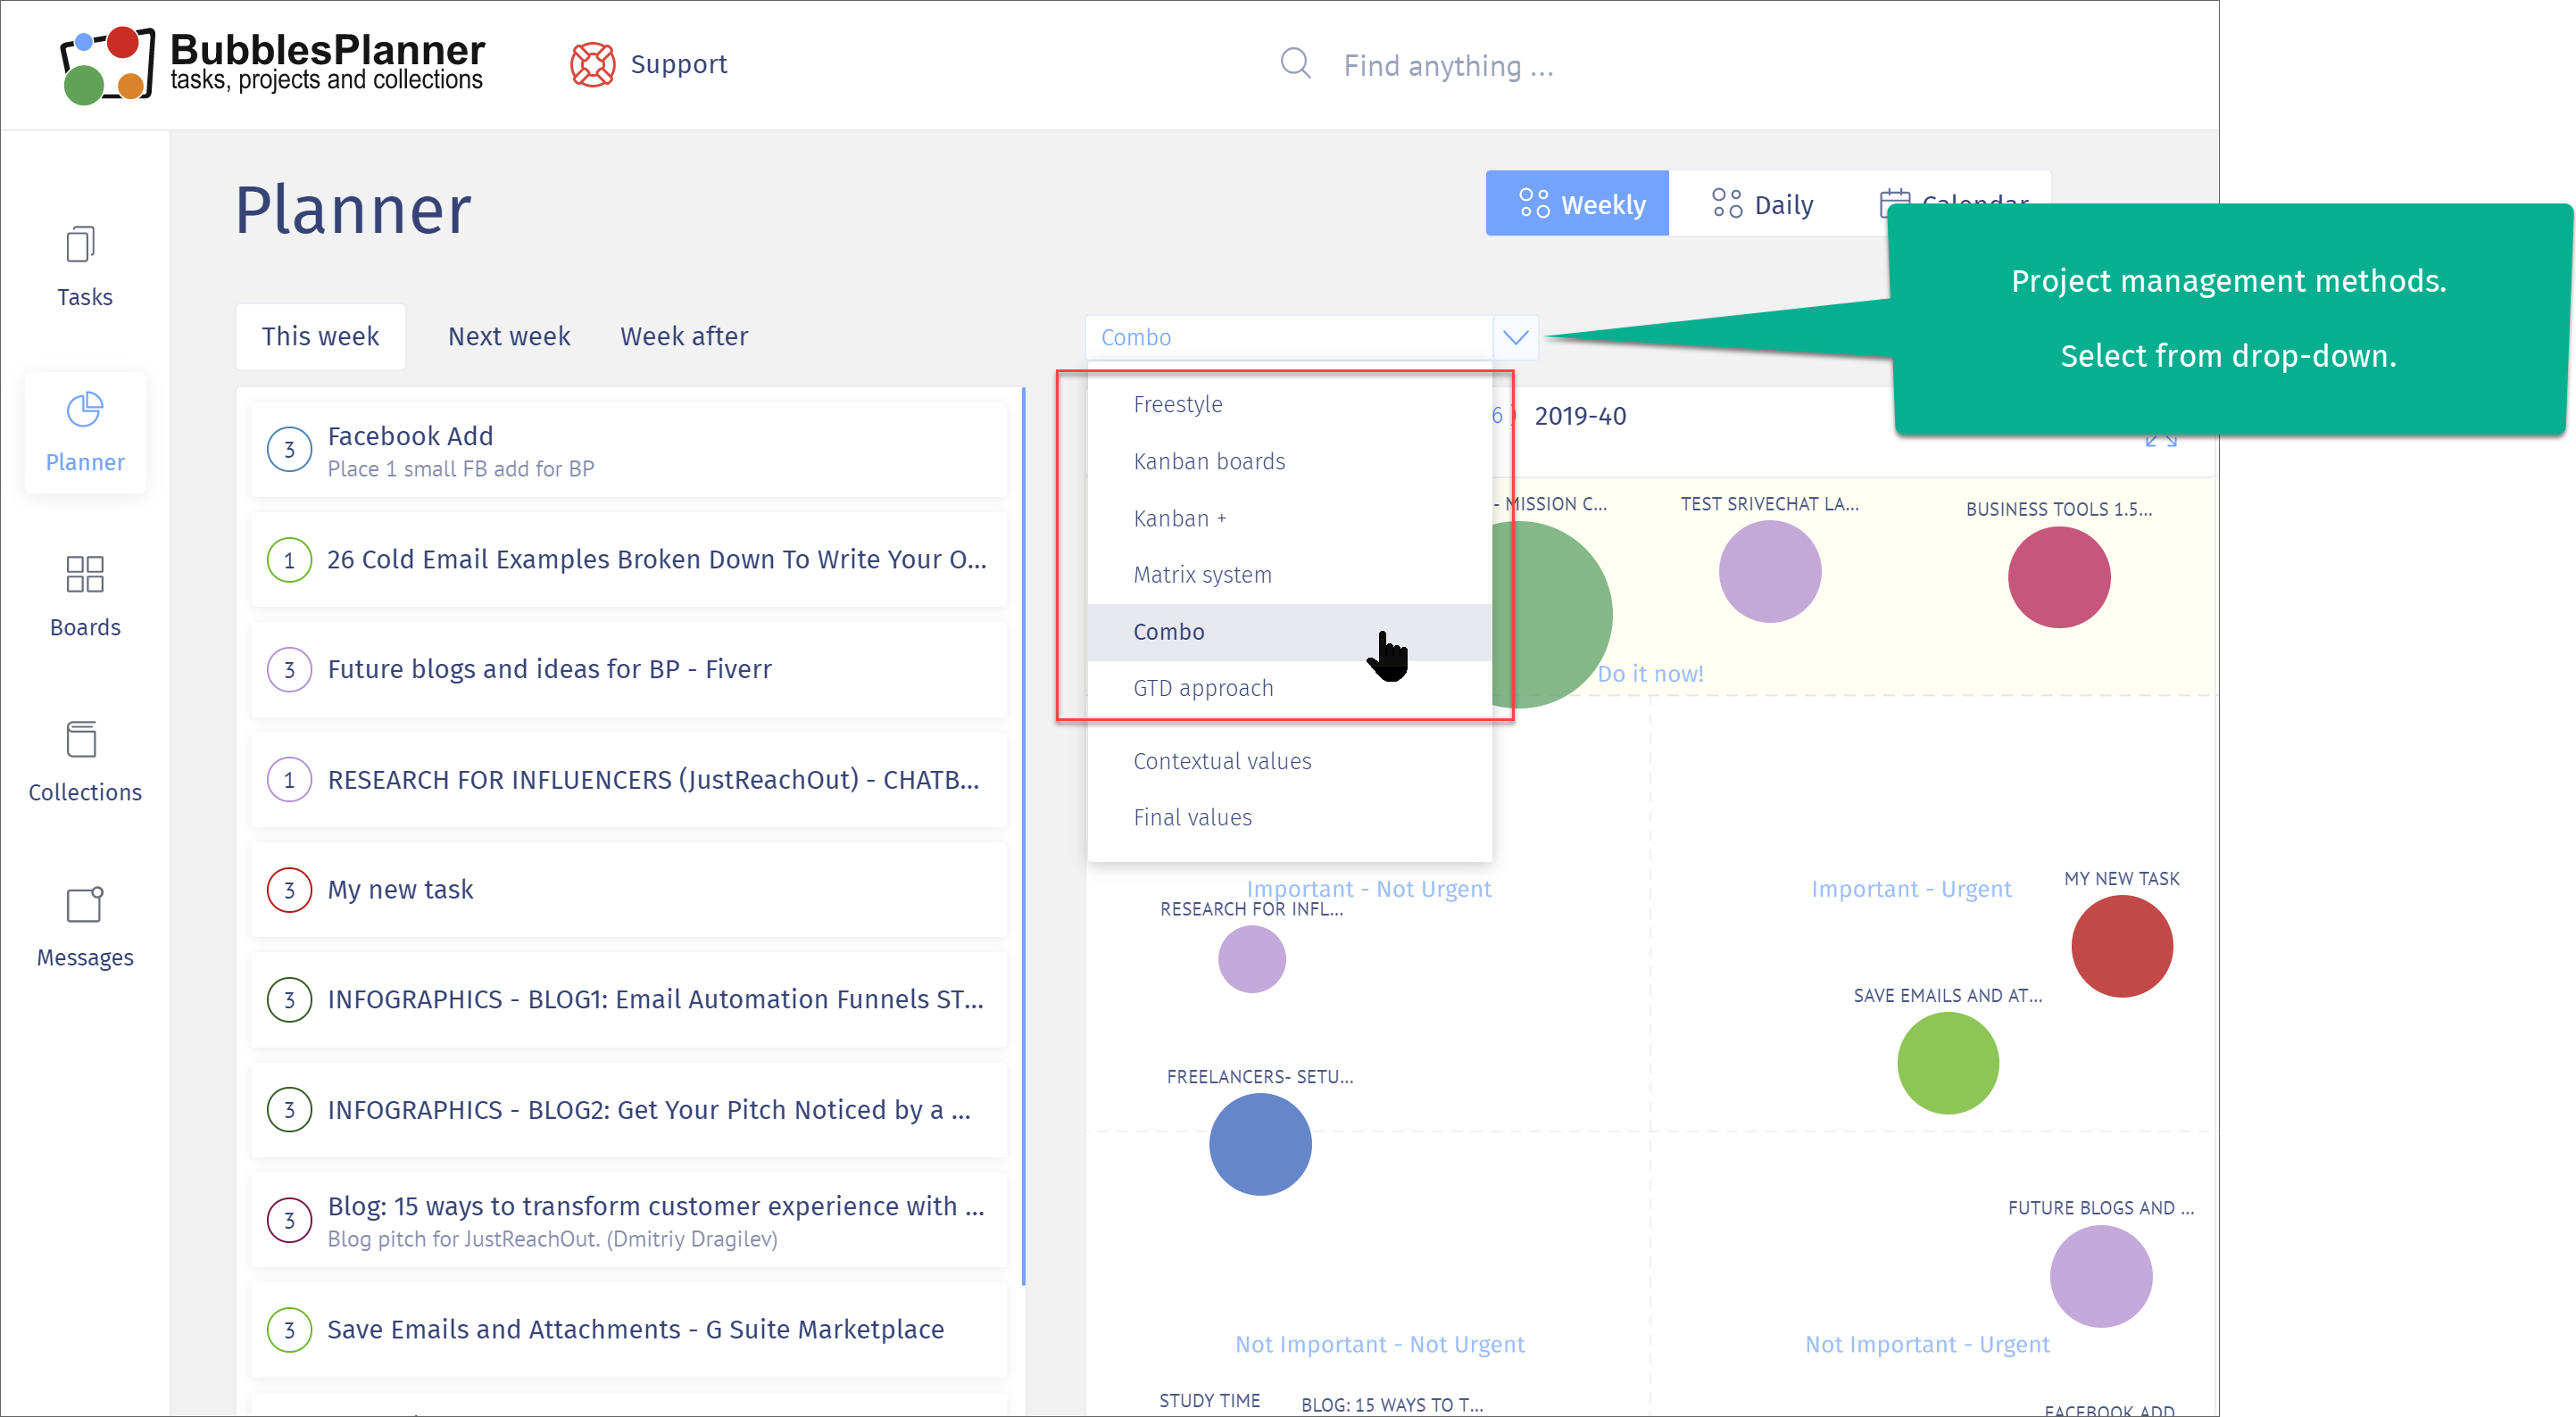Open RESEARCH FOR INFLUENCERS task

(x=629, y=780)
